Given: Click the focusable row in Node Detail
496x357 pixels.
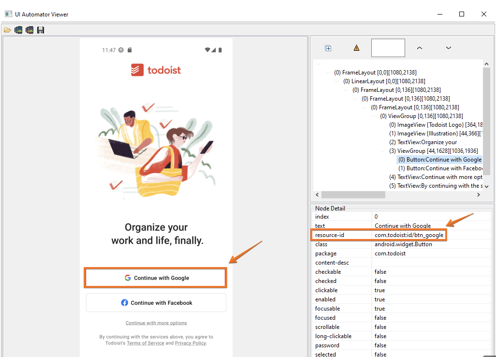Looking at the screenshot, I should [402, 309].
